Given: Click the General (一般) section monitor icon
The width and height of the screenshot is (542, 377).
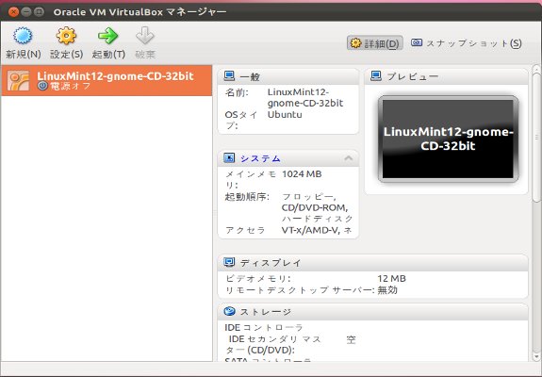Looking at the screenshot, I should [x=229, y=76].
